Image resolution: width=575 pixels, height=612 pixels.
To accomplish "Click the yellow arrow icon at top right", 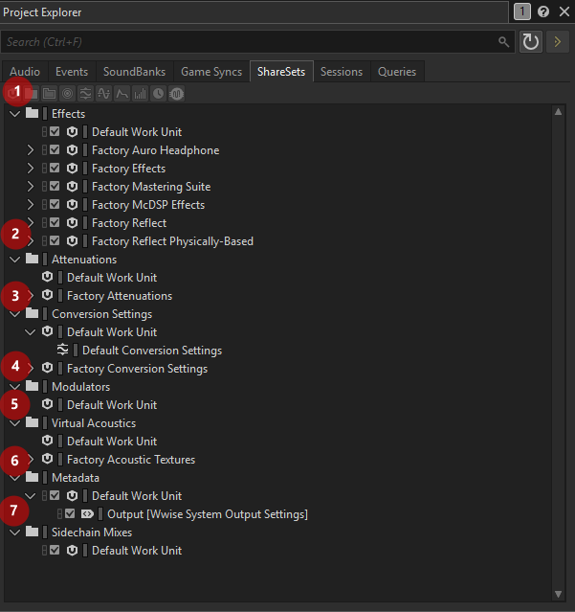I will point(558,42).
